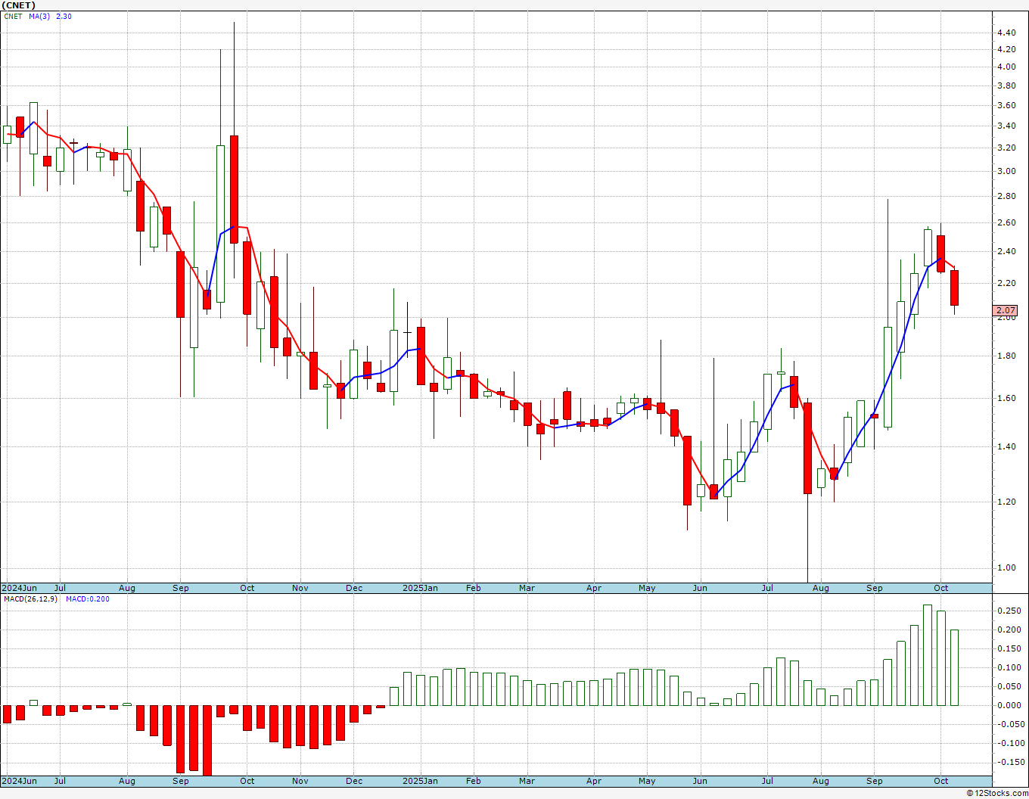Screen dimensions: 1029x799
Task: Select Mar under the MACD panel
Action: coord(527,781)
